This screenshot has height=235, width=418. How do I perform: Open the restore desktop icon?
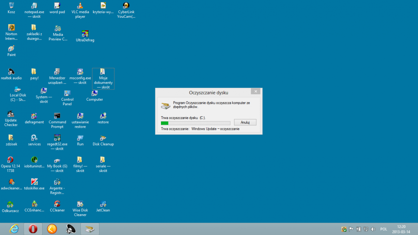coord(103,116)
